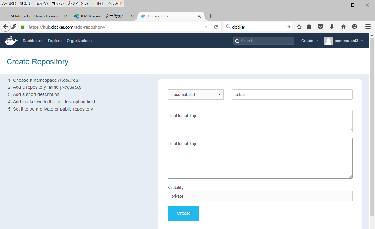
Task: Switch to IBM Internet of Things Foundation tab
Action: click(34, 16)
